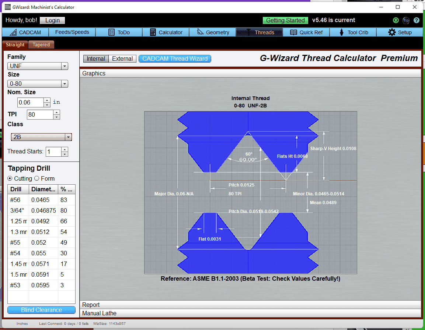The width and height of the screenshot is (425, 330).
Task: Switch to the Tapered tab
Action: [x=41, y=45]
